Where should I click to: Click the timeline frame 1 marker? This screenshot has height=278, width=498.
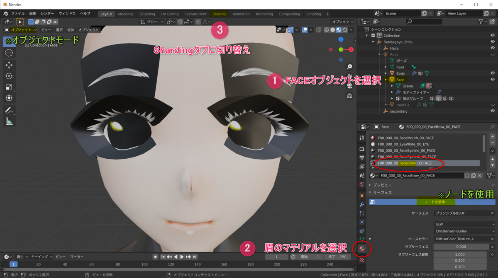point(14,264)
